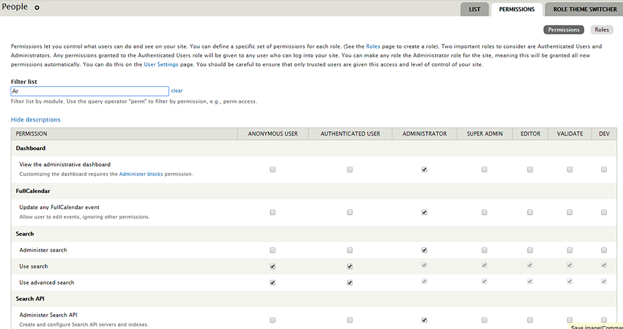Screen dimensions: 623x329
Task: Select the Permissions secondary tab button
Action: pyautogui.click(x=563, y=30)
